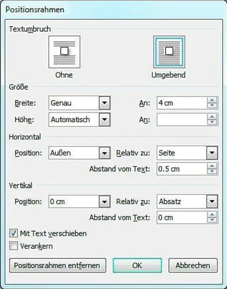Click horizontal Abstand vom Text field 0.5 cm
This screenshot has width=227, height=289.
pyautogui.click(x=182, y=169)
